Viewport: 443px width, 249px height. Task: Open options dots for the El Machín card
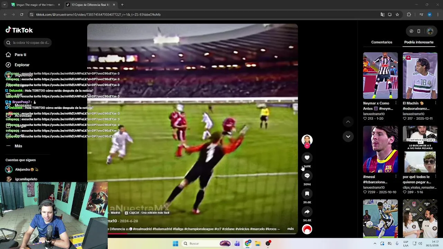[435, 103]
